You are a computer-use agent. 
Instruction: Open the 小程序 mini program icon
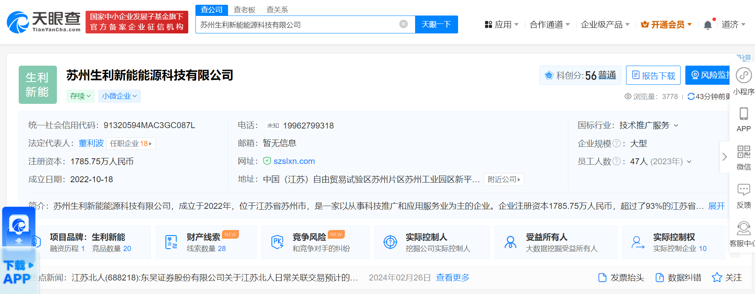coord(743,76)
